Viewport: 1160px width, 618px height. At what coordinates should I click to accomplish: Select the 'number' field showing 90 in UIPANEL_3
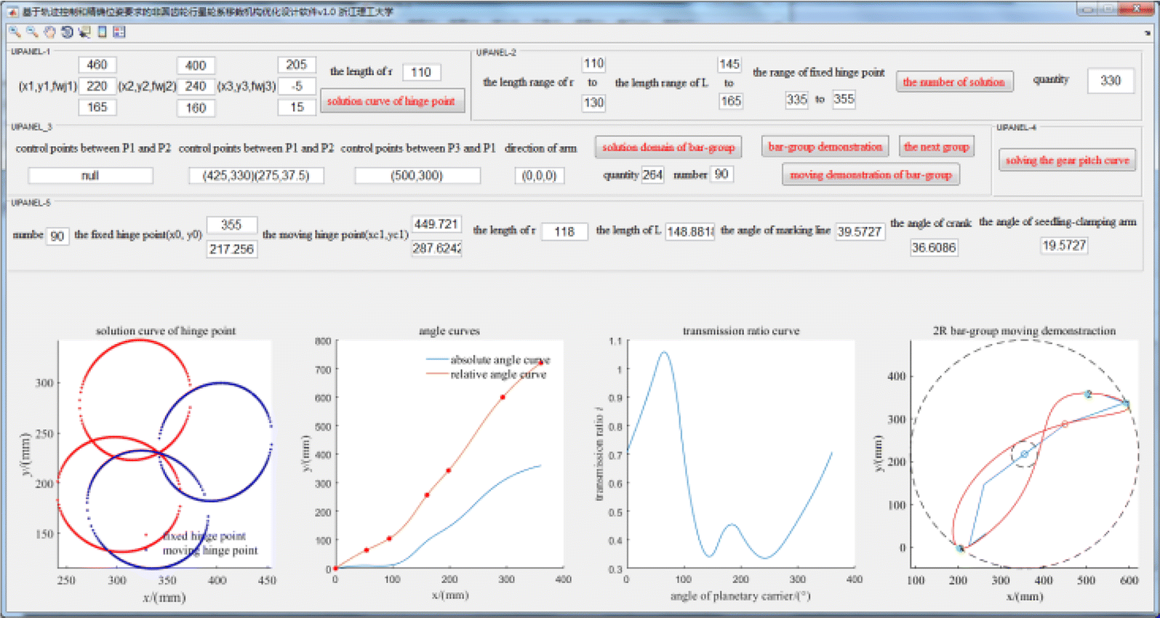point(721,174)
